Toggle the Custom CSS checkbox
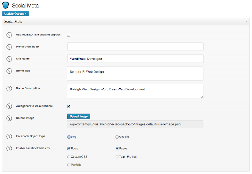The height and width of the screenshot is (174, 252). click(69, 157)
